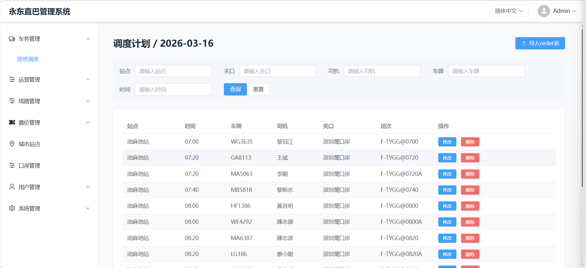The width and height of the screenshot is (586, 268).
Task: Reset filters with the 重置 button
Action: pos(258,89)
